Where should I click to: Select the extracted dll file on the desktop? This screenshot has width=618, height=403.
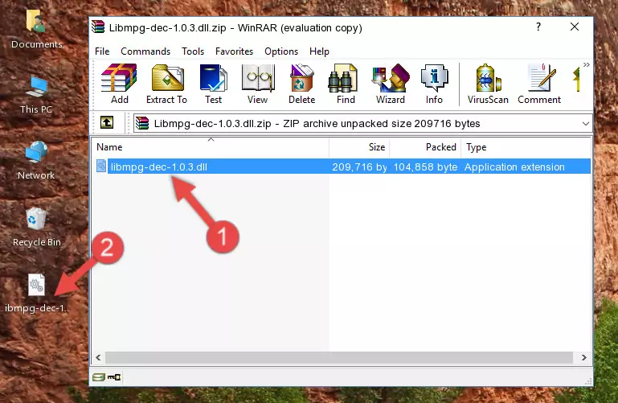[x=36, y=294]
